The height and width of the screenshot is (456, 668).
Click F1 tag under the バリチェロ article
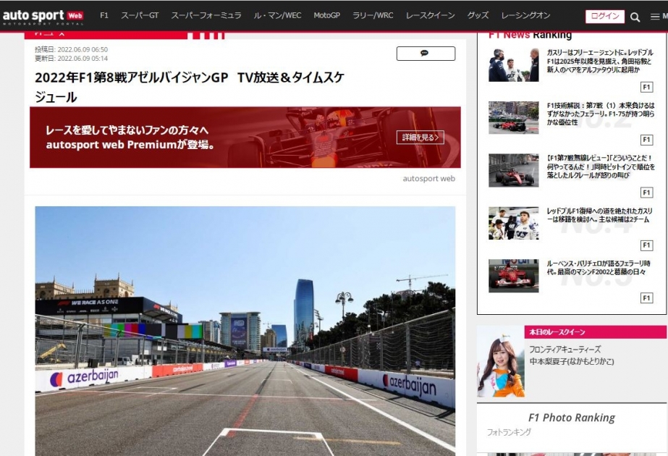(x=646, y=298)
